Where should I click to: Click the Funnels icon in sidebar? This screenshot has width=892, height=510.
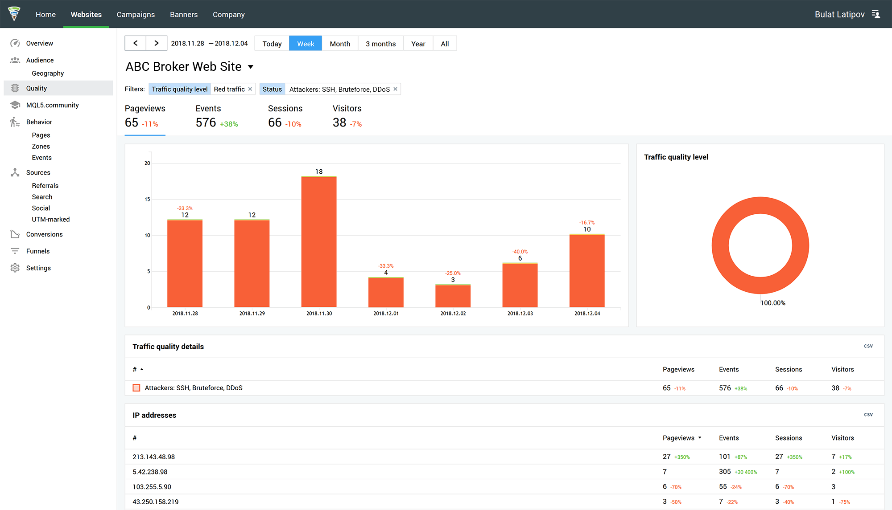click(x=15, y=251)
